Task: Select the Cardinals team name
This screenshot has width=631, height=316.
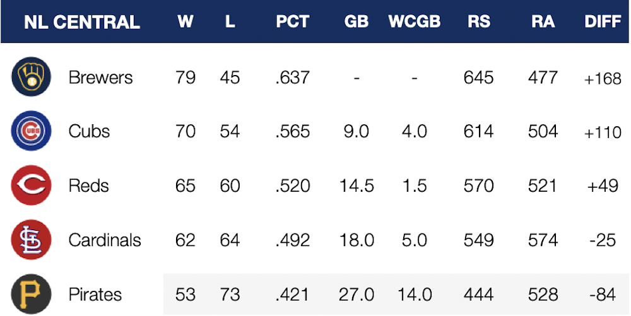Action: [x=105, y=240]
